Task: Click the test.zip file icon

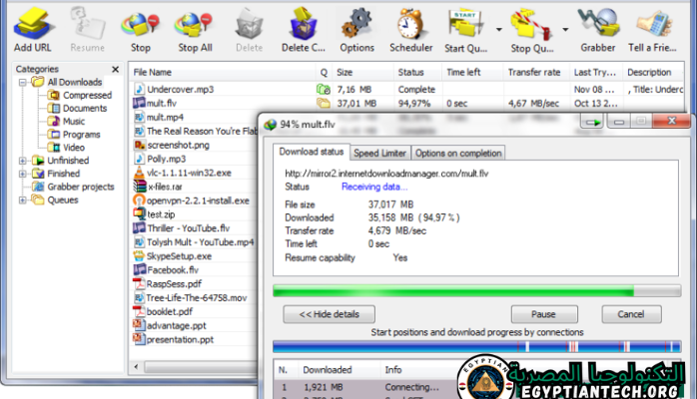Action: [x=140, y=214]
